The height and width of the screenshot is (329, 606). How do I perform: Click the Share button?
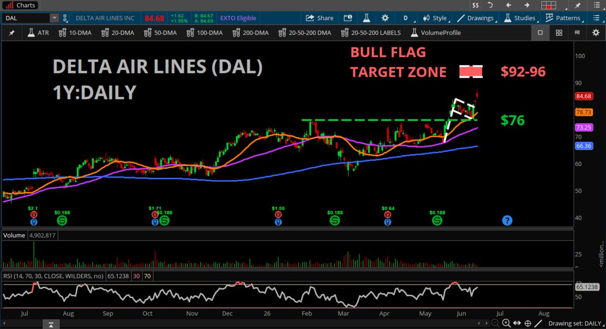click(320, 18)
